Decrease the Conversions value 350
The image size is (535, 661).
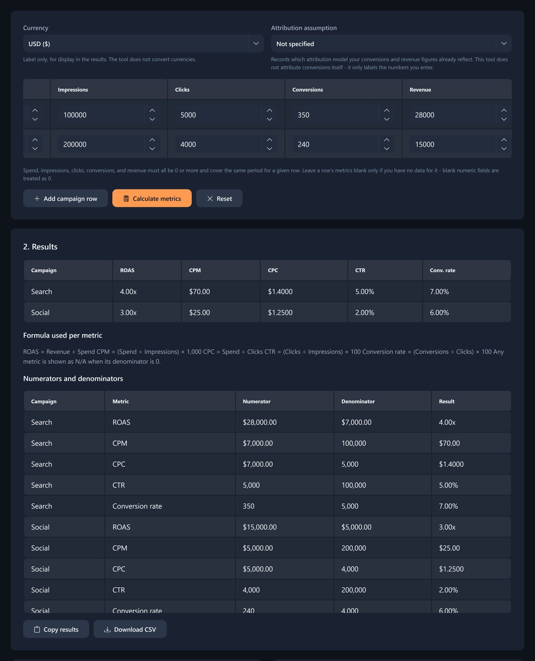coord(387,119)
